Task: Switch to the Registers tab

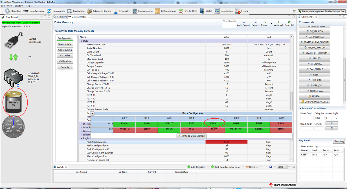Action: pyautogui.click(x=60, y=17)
